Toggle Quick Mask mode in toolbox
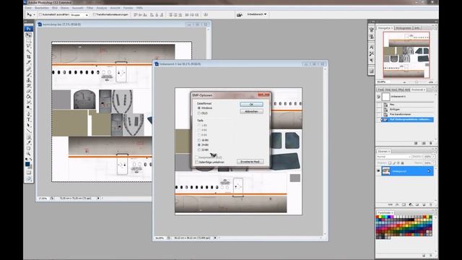The width and height of the screenshot is (462, 260). [29, 172]
